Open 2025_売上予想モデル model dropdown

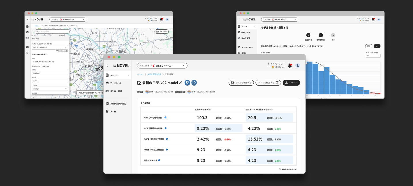(50, 47)
